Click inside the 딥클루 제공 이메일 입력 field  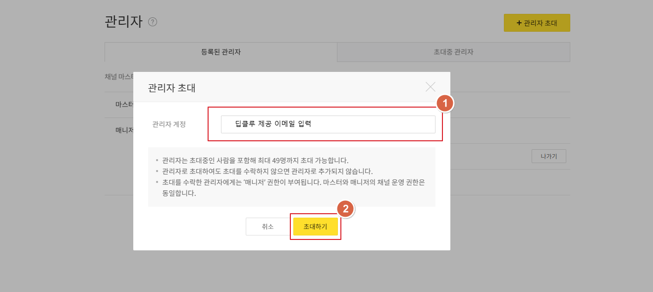click(x=327, y=124)
